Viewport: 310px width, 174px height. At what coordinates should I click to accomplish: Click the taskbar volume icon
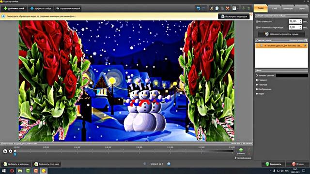(x=282, y=171)
